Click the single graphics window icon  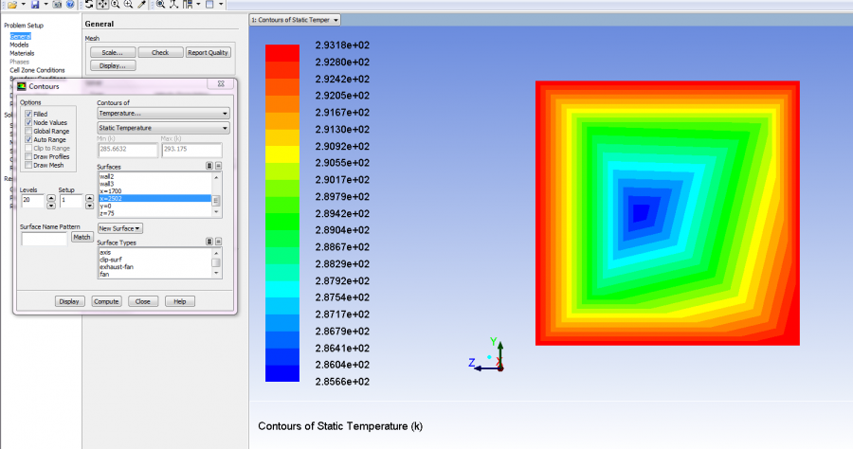point(209,5)
